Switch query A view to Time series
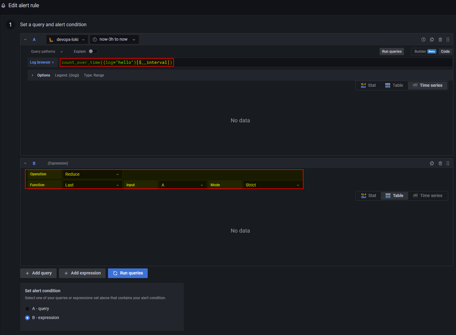The height and width of the screenshot is (335, 456). coord(427,85)
